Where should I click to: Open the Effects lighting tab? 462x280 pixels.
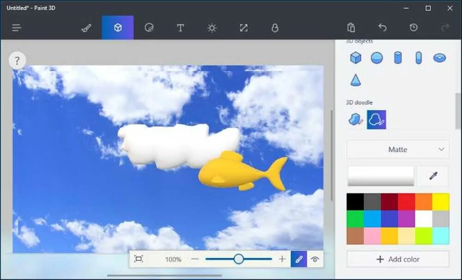tap(212, 28)
